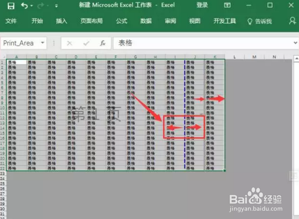299x219 pixels.
Task: Select column M header
Action: tap(254, 56)
